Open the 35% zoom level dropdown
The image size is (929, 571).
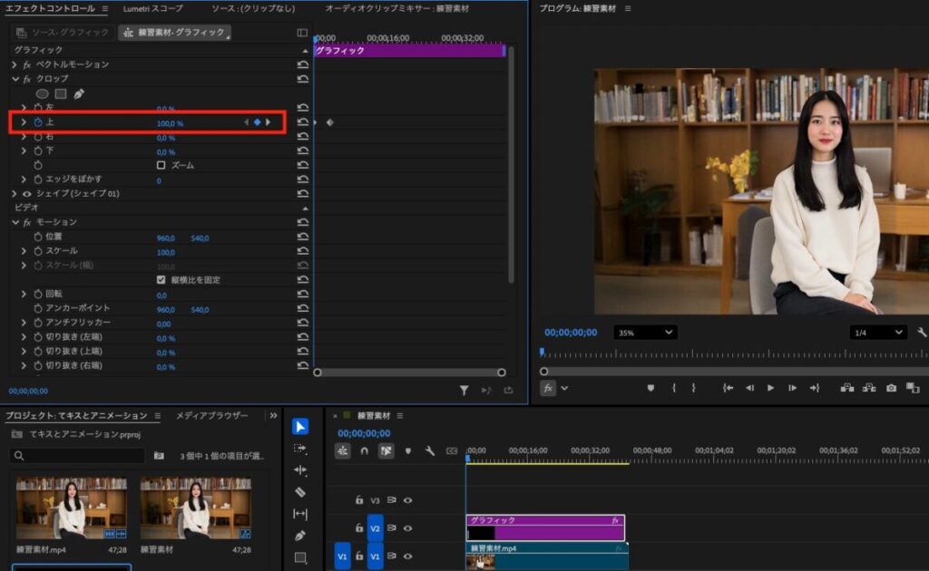coord(645,333)
